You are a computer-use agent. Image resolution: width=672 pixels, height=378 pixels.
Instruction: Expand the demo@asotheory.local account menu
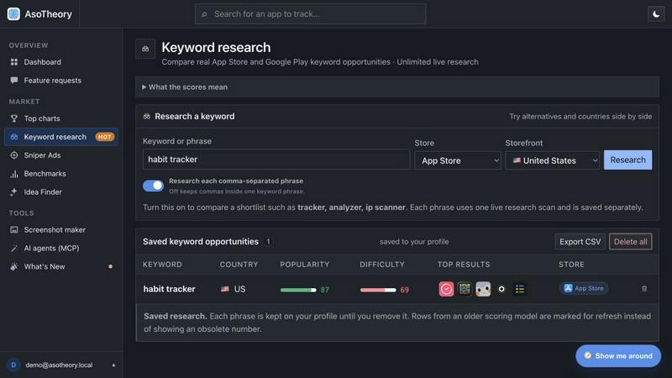point(61,365)
